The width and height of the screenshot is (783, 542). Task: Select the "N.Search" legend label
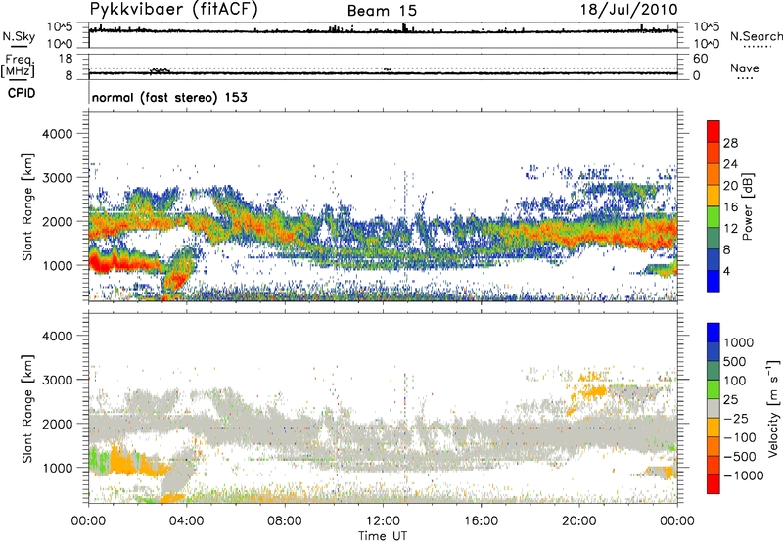(756, 36)
